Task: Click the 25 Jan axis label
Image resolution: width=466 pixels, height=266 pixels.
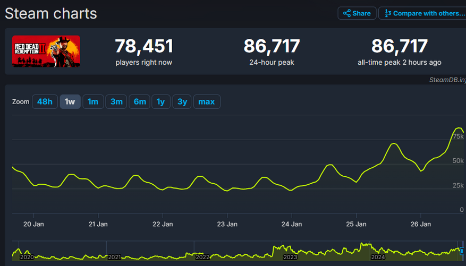Action: 356,224
